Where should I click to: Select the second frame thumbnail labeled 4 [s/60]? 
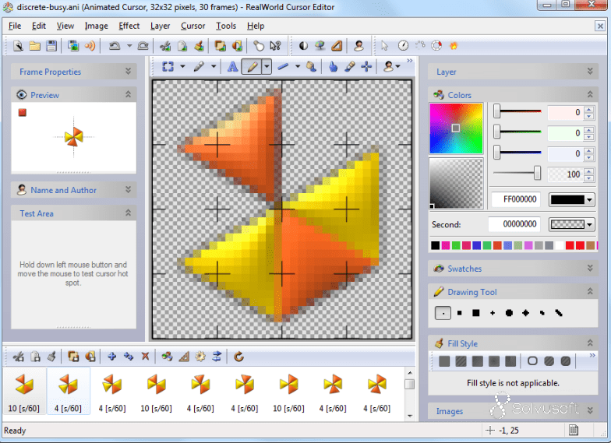[69, 391]
